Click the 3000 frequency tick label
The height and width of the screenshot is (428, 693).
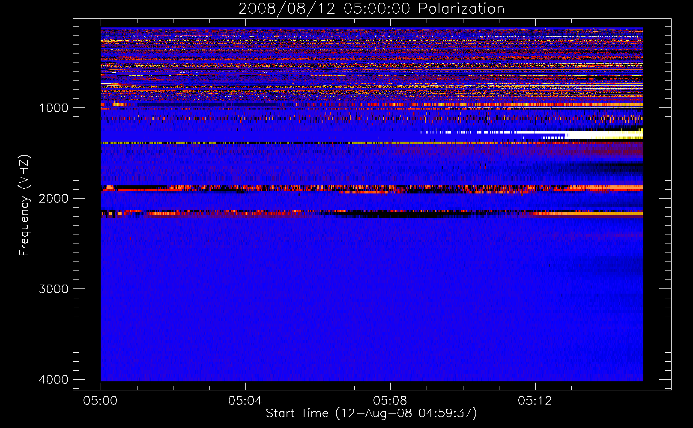point(54,289)
